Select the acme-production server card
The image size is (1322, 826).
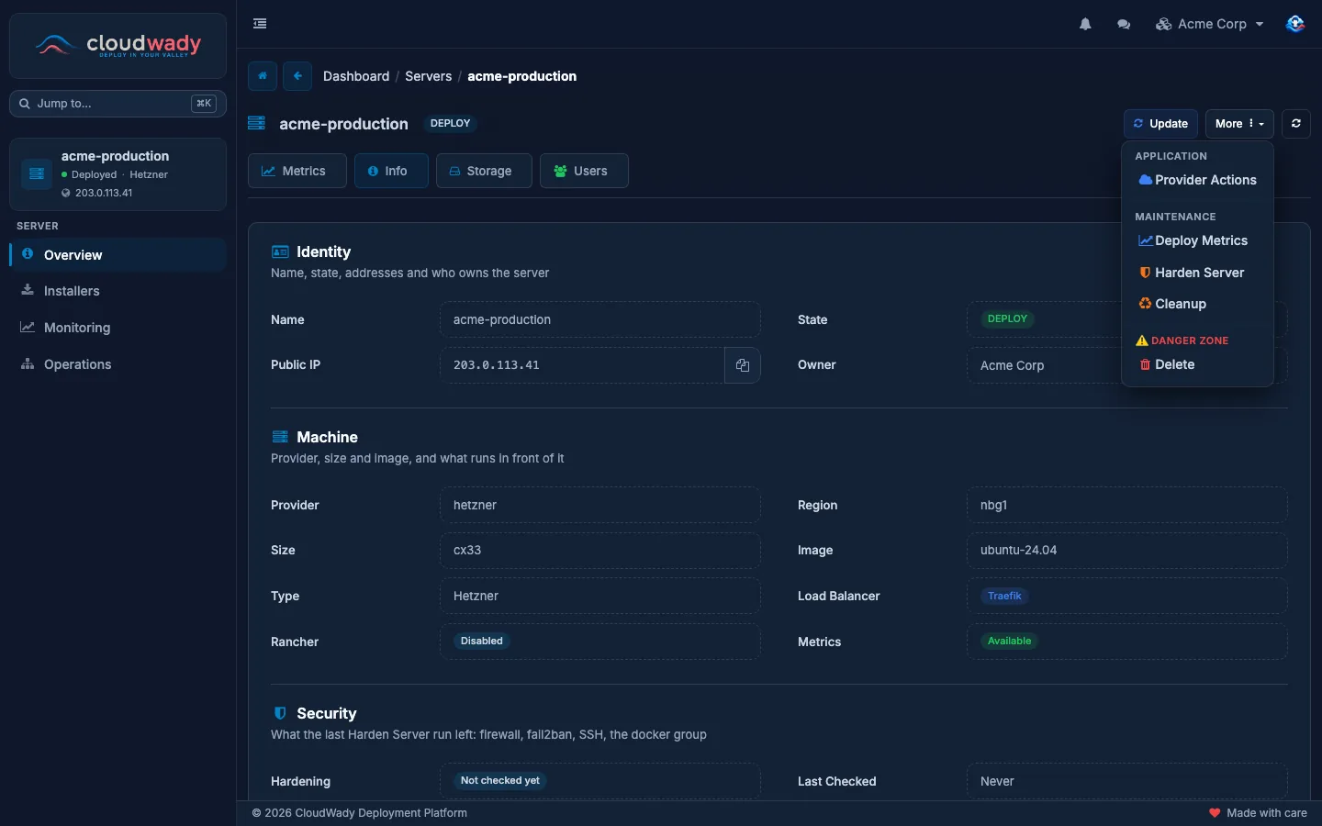click(x=118, y=174)
